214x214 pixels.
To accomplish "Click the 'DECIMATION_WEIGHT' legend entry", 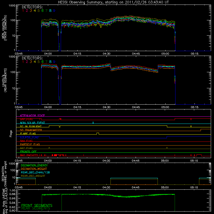I will [34, 169].
